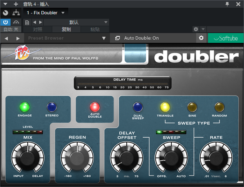Image resolution: width=244 pixels, height=187 pixels.
Task: Click the SWEEP TYPE label
Action: [x=194, y=123]
